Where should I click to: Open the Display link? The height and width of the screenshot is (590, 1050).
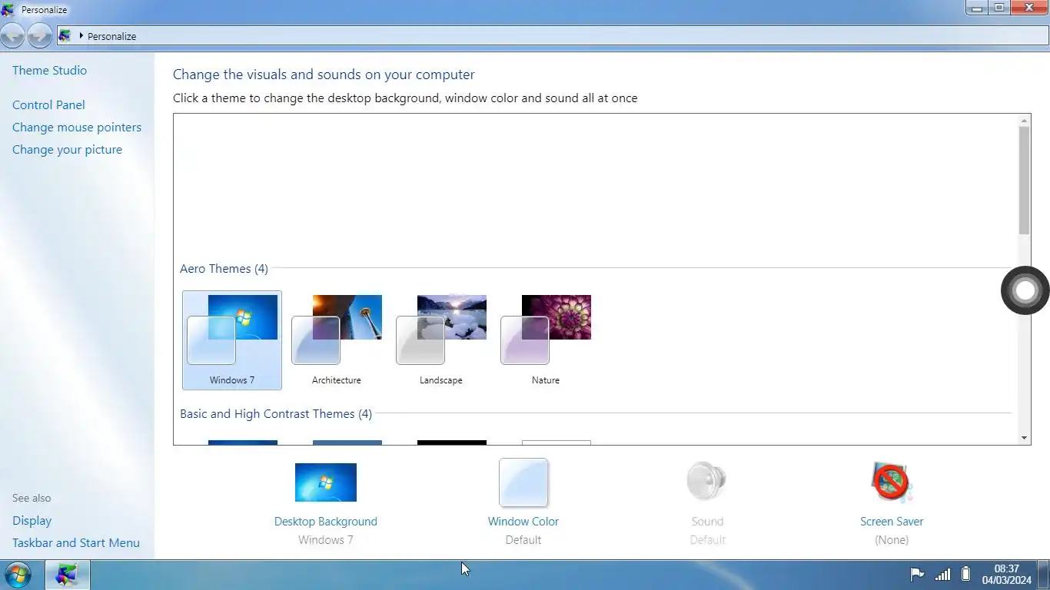[32, 520]
